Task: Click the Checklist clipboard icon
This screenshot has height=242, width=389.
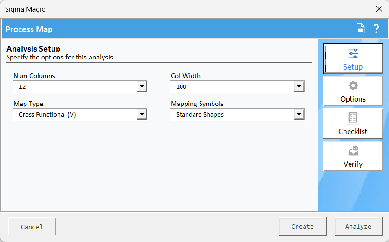Action: pos(353,118)
